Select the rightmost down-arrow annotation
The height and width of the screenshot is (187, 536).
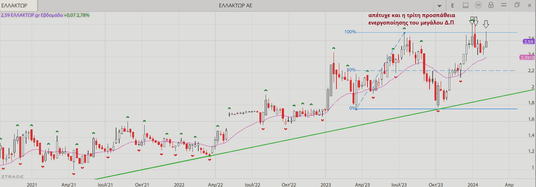[486, 24]
